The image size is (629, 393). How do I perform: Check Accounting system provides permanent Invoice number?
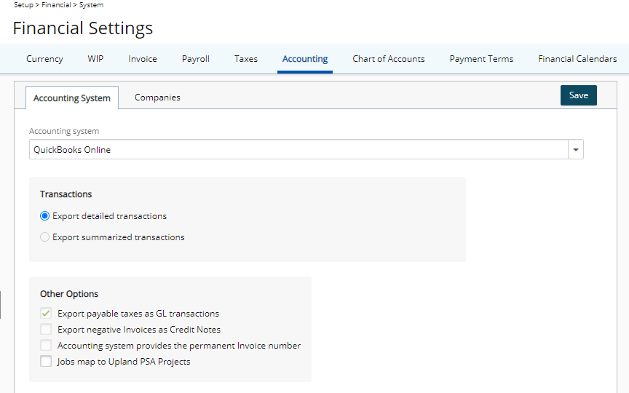click(46, 345)
